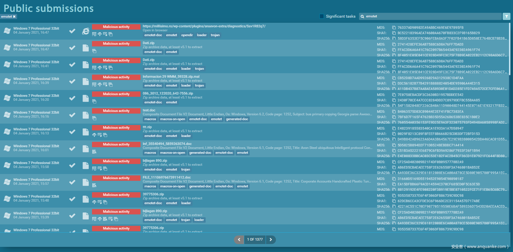Open the millisimo.ro URL submission link
Viewport: 513px width, 252px height.
(x=204, y=26)
